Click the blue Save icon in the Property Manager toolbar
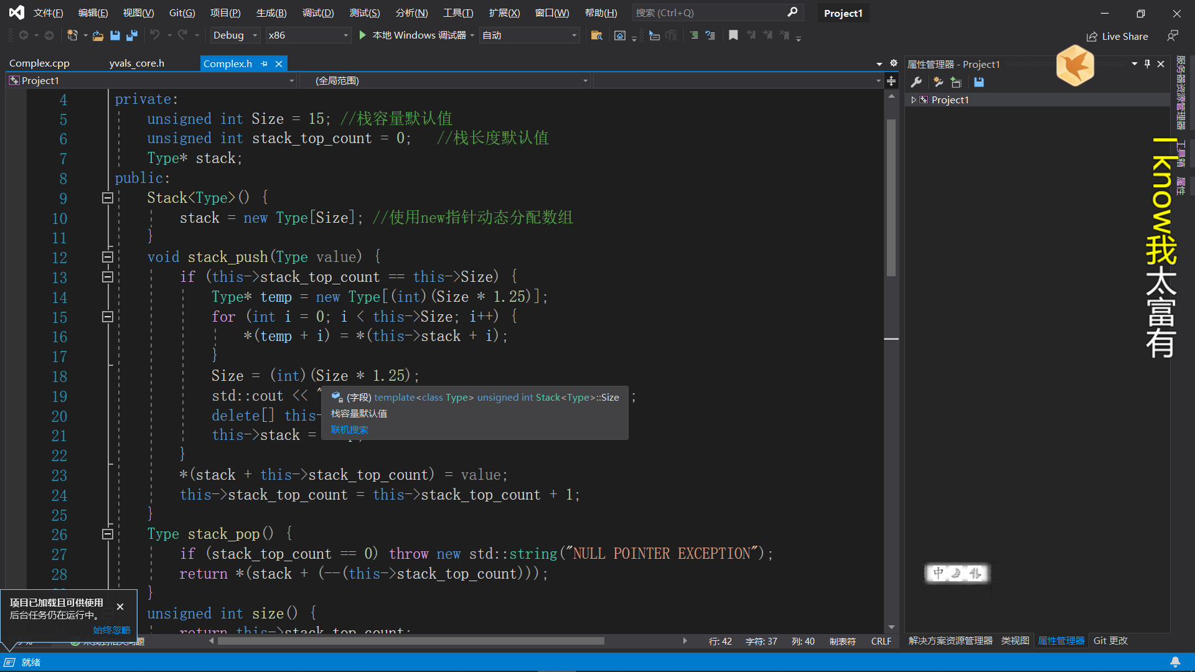Screen dimensions: 1195x672 click(979, 82)
